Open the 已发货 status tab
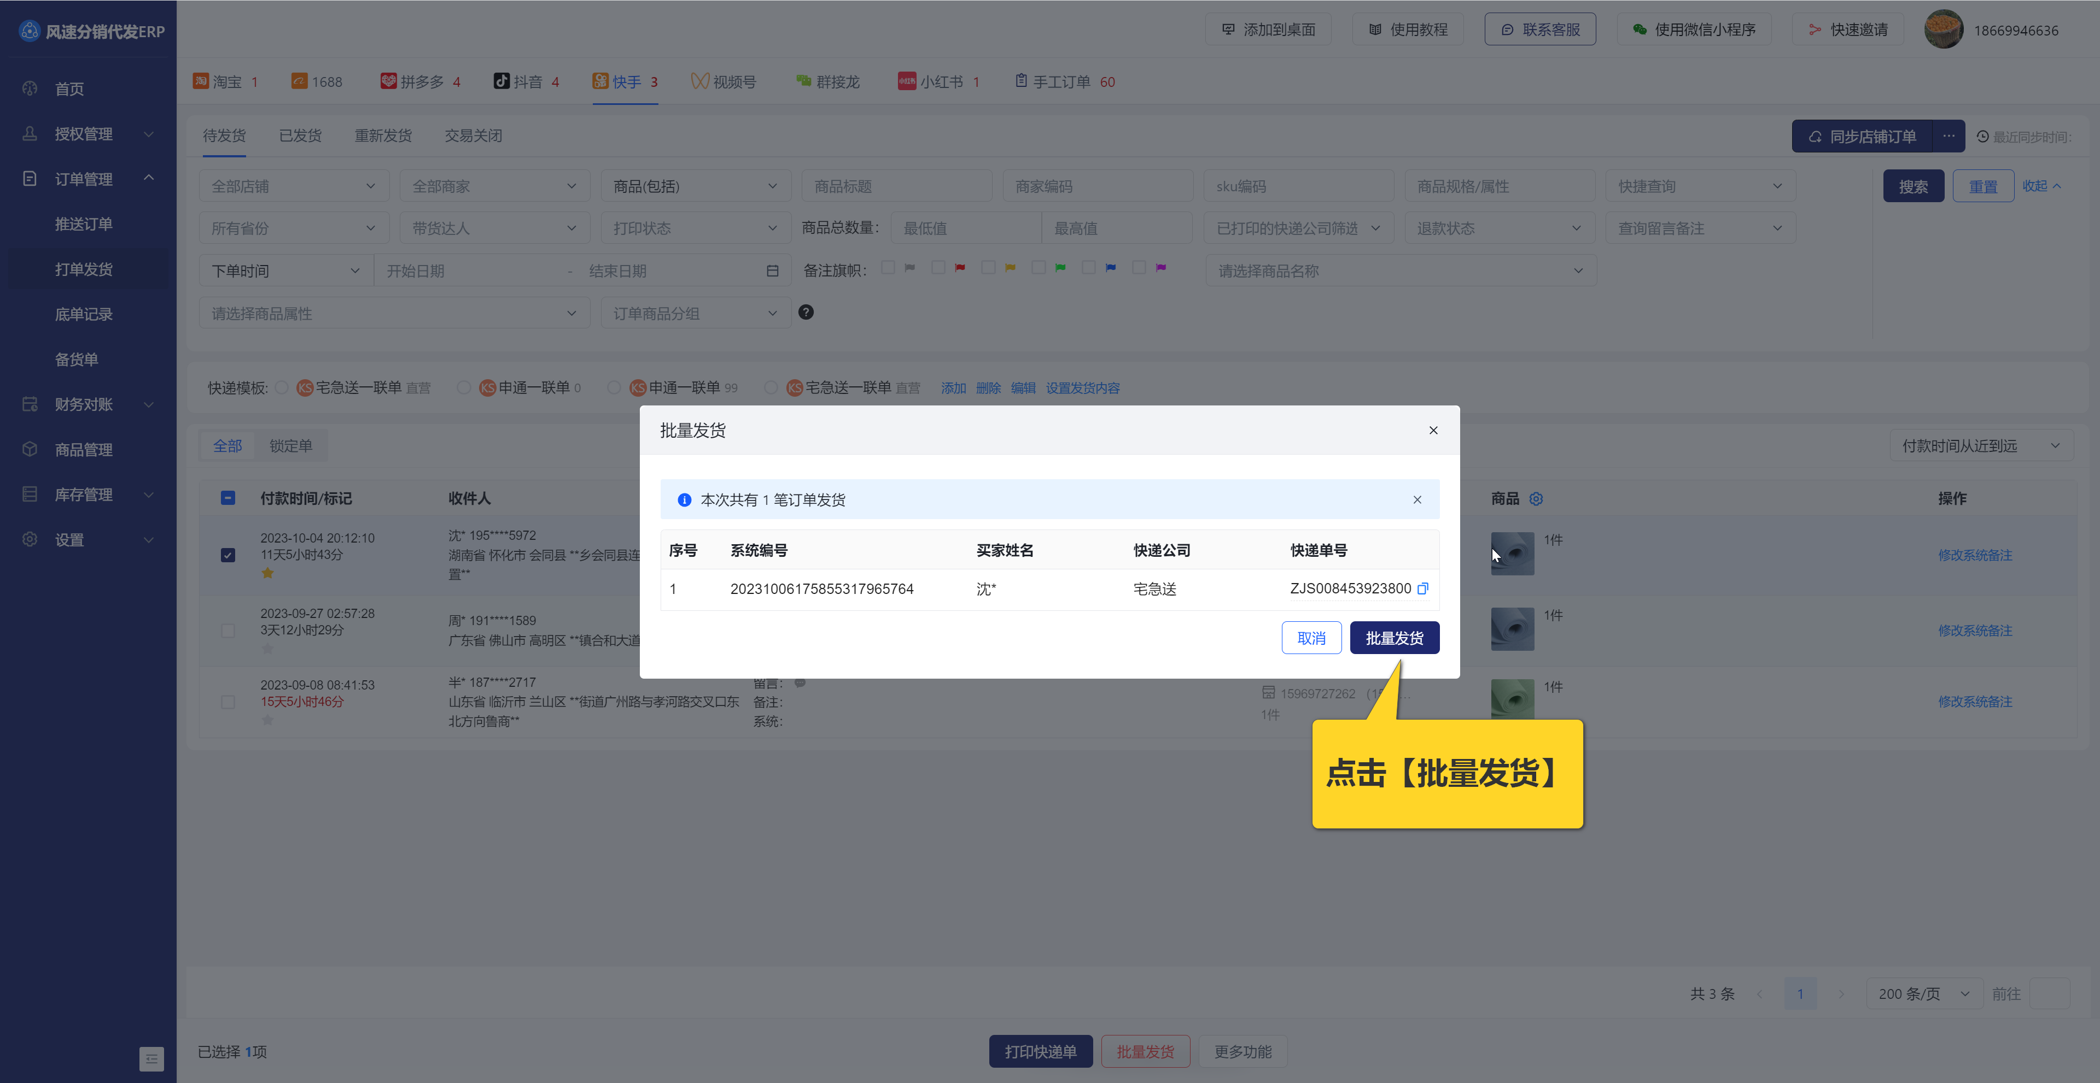 pos(300,136)
